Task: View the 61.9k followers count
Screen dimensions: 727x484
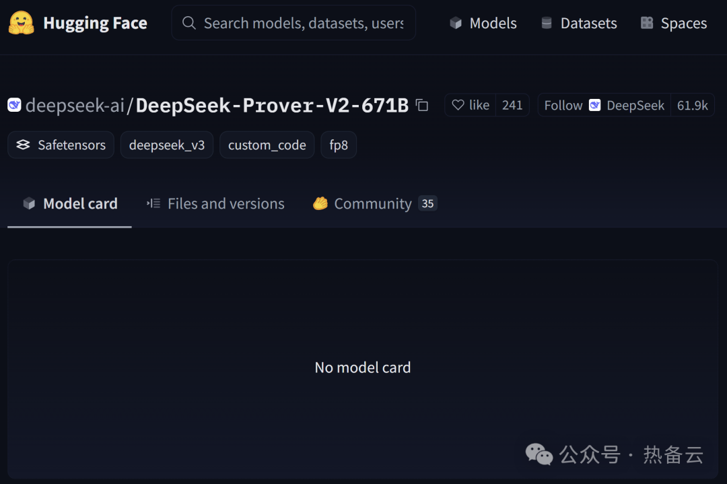Action: pyautogui.click(x=692, y=105)
